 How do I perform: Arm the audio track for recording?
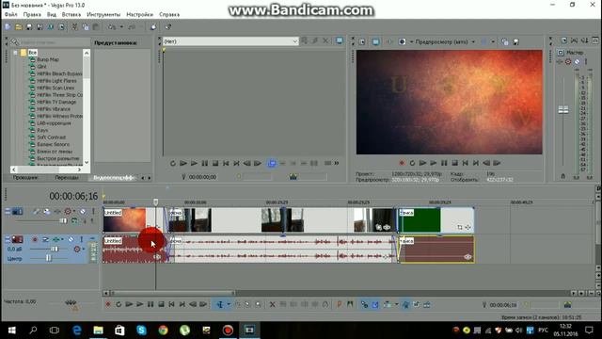(x=35, y=239)
